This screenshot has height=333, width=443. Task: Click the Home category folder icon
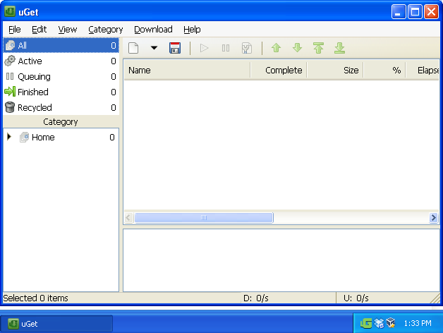tap(24, 137)
